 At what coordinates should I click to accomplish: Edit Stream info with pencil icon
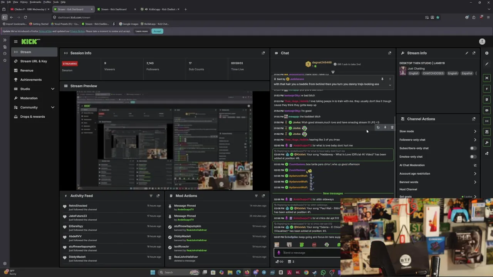click(467, 53)
